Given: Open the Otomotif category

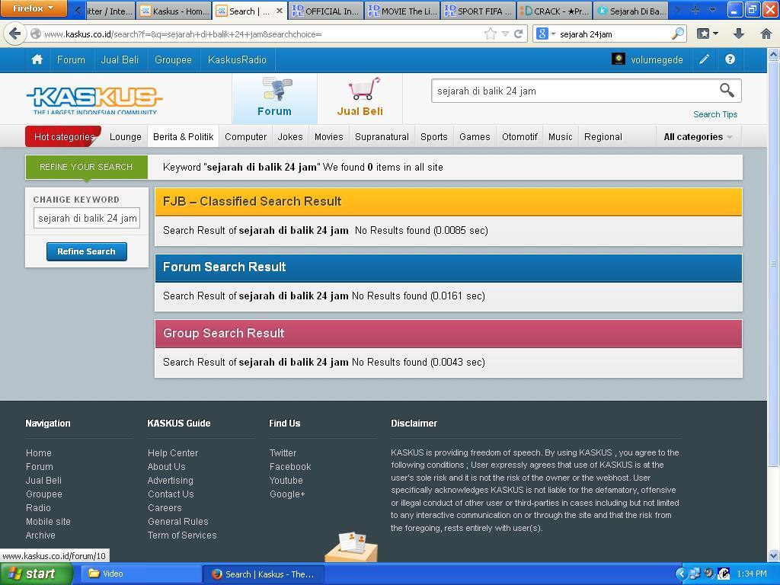Looking at the screenshot, I should 519,137.
